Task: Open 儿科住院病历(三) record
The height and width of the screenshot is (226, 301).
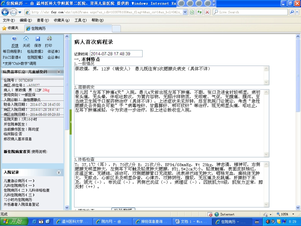Action: click(x=19, y=195)
